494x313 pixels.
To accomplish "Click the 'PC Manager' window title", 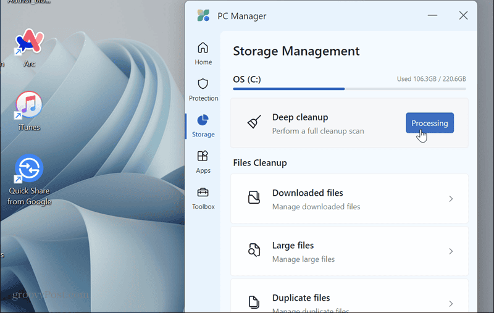I will coord(241,16).
